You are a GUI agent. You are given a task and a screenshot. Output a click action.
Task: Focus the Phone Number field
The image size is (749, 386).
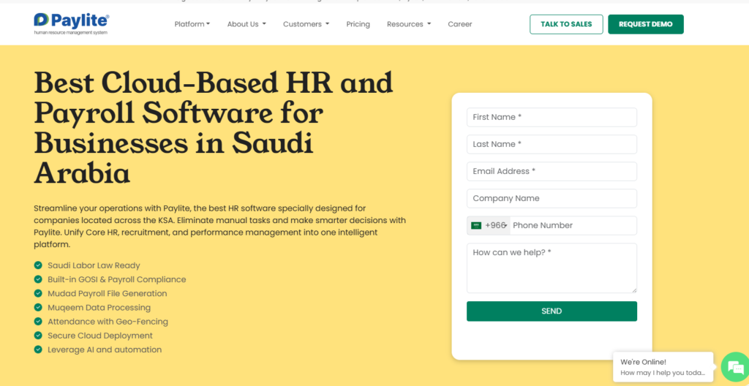click(x=573, y=225)
